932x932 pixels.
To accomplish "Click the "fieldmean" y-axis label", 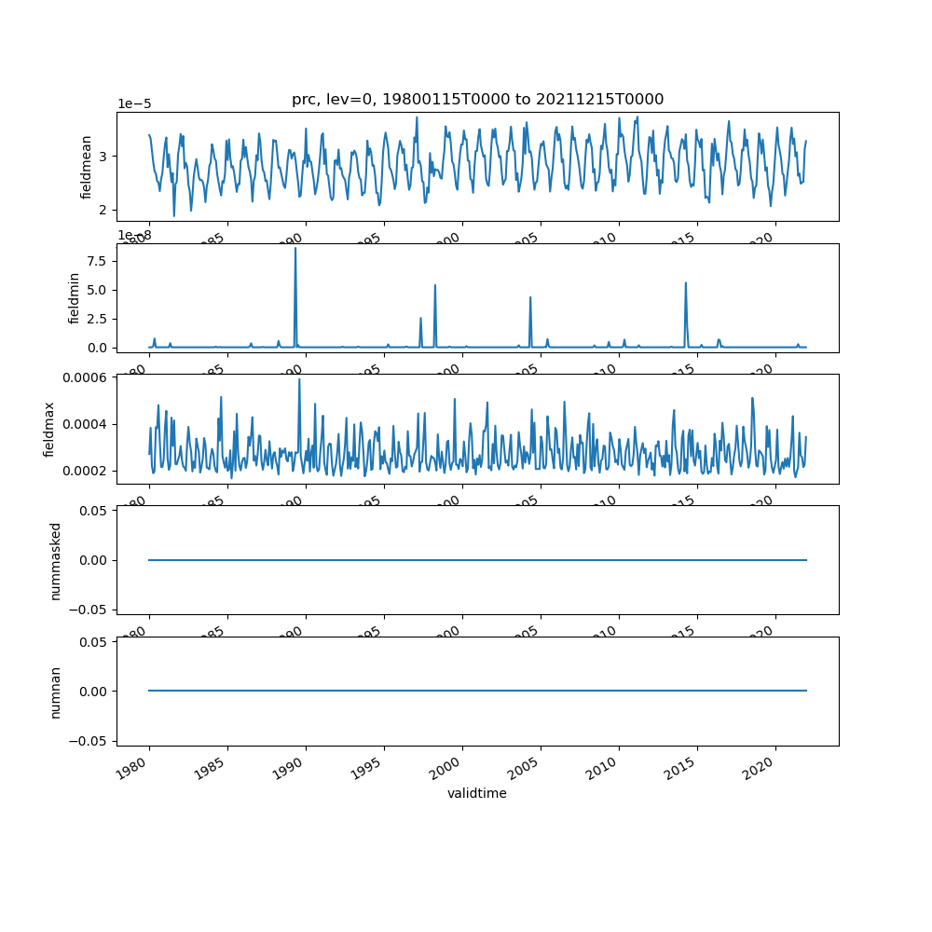I will tap(87, 167).
